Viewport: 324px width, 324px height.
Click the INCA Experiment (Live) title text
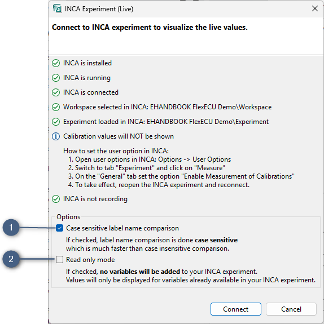[99, 9]
